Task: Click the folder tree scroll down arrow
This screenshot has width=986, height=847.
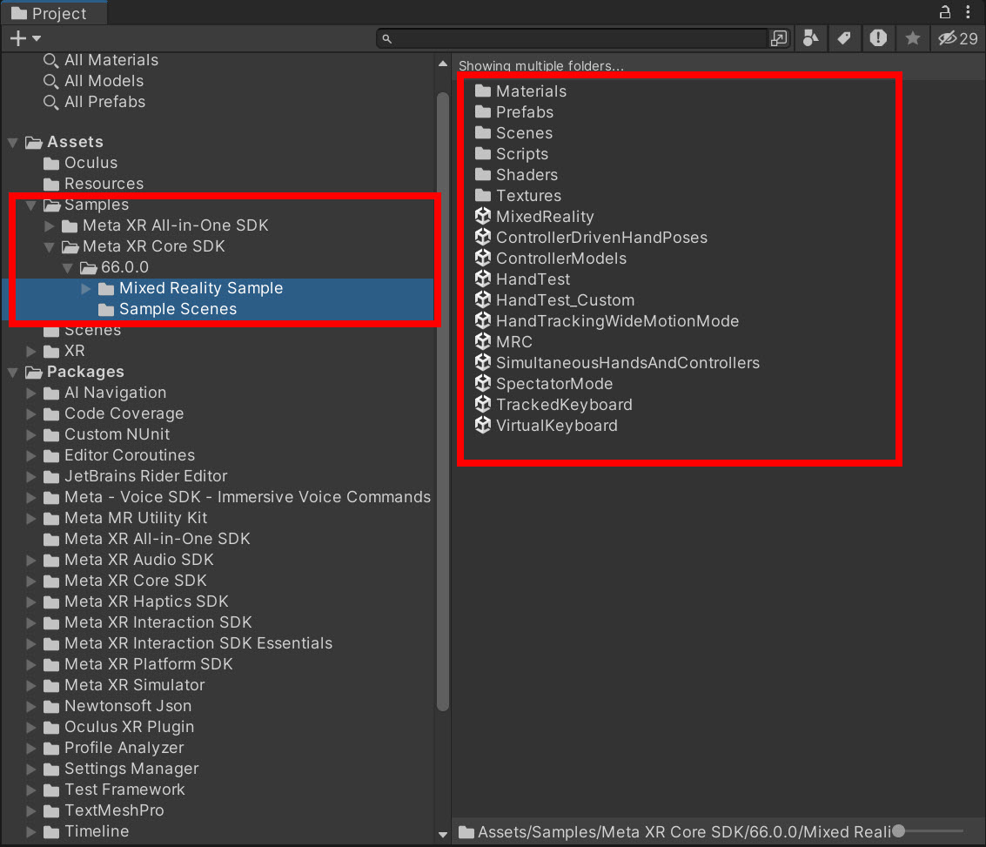Action: click(x=443, y=835)
